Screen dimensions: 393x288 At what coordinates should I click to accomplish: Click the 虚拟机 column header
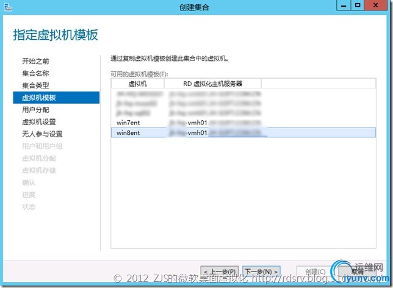pyautogui.click(x=137, y=84)
